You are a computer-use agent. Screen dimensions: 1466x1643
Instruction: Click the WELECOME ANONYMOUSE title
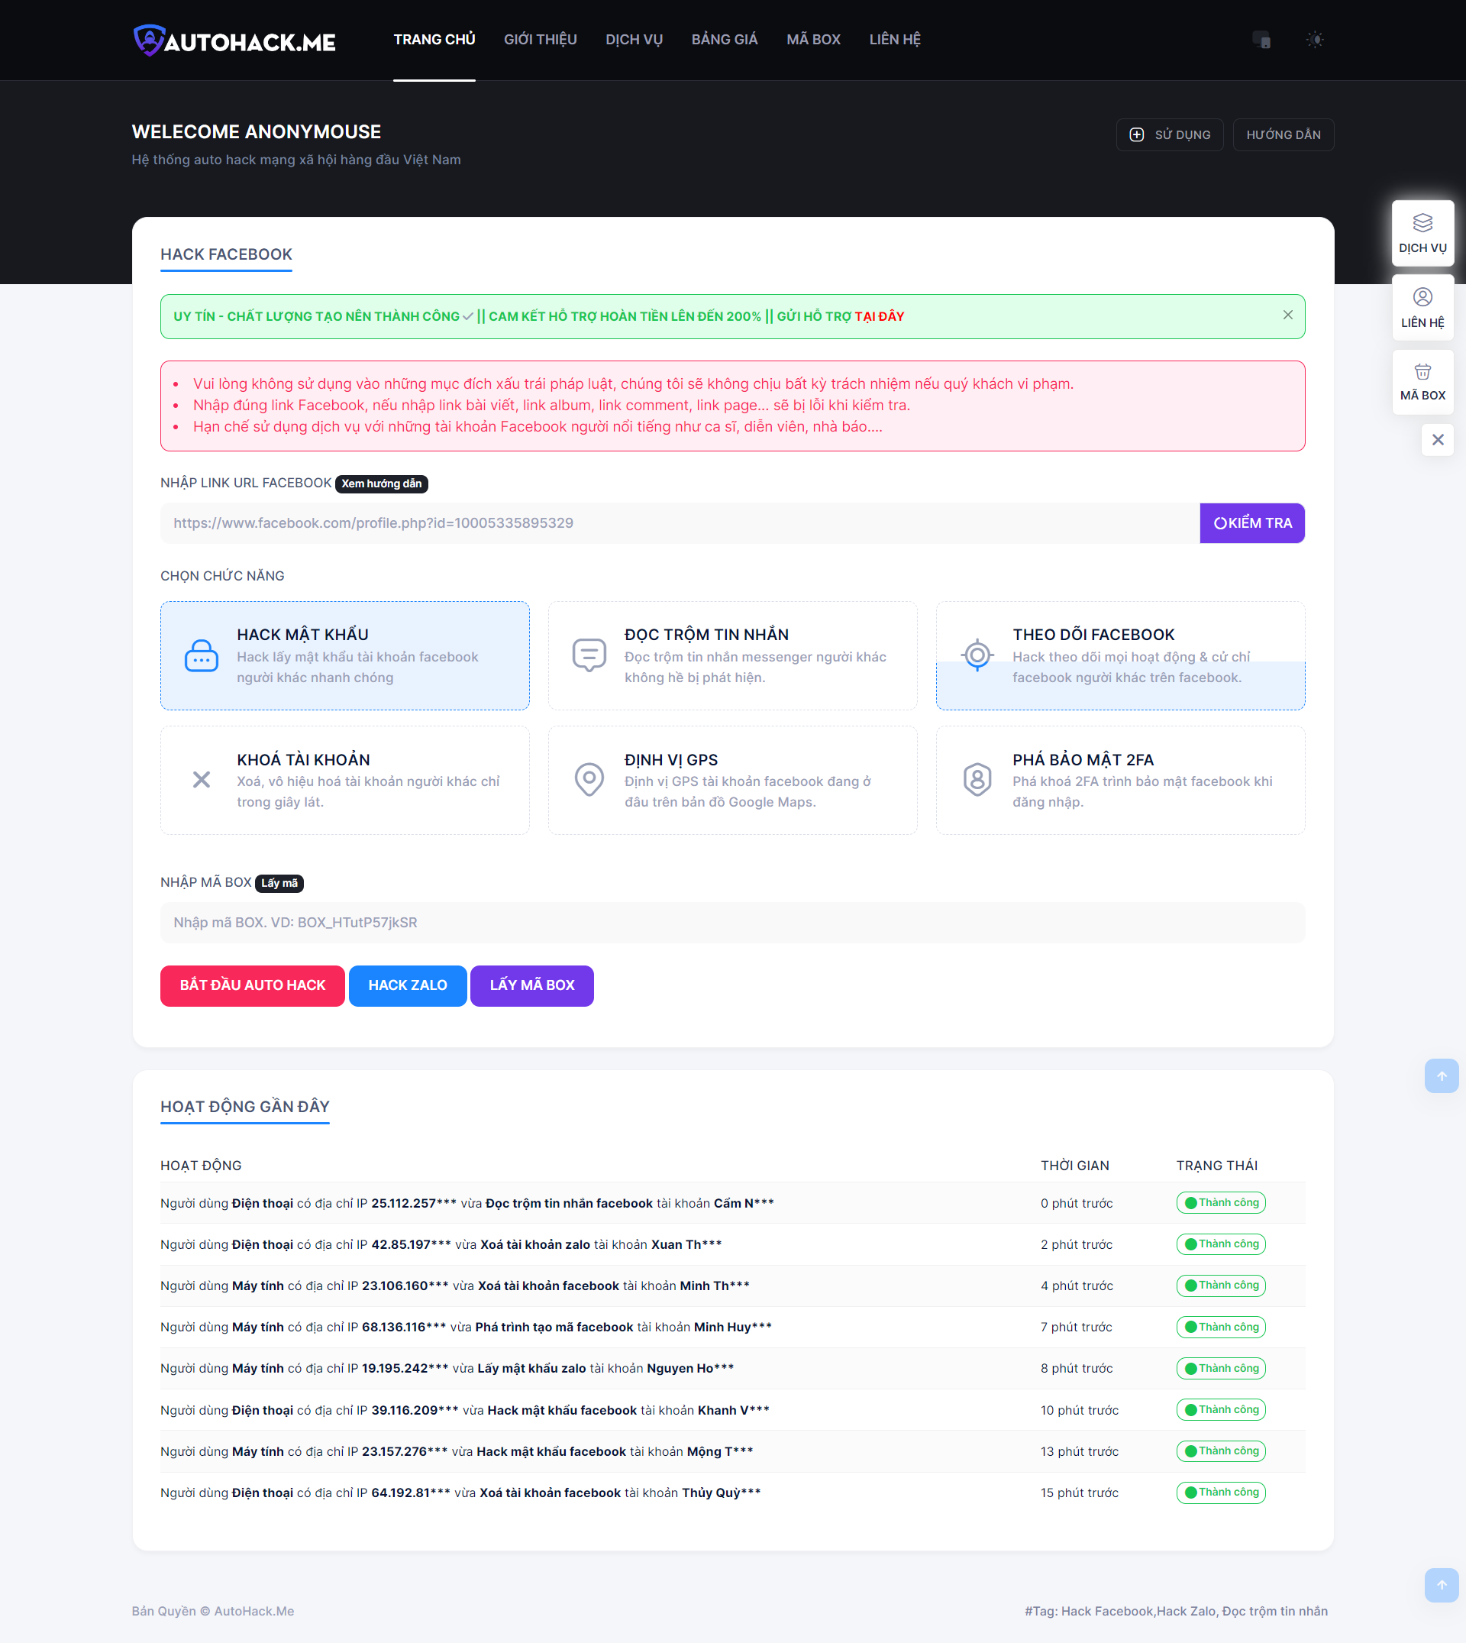256,131
